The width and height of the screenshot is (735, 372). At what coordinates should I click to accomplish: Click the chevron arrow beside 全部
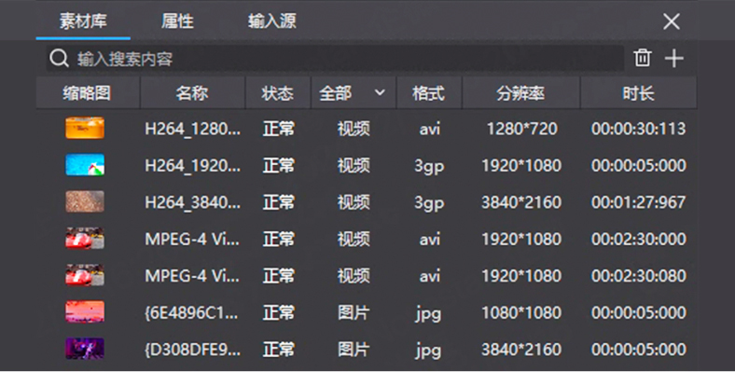tap(380, 92)
